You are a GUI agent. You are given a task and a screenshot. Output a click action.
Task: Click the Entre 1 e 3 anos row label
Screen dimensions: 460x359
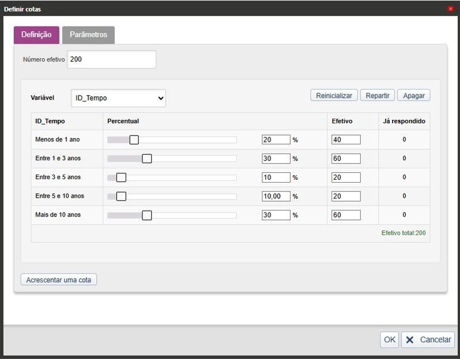[x=58, y=158]
